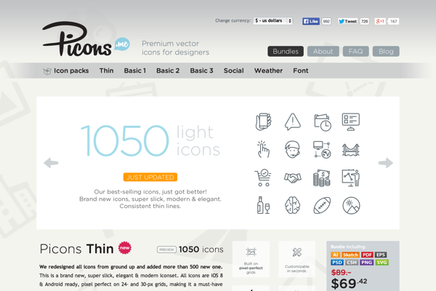
Task: Go to previous slide with left arrow
Action: point(51,163)
